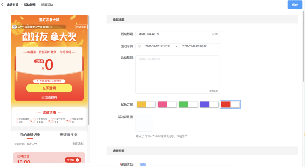Go to 活动管理 breadcrumb
Viewport: 305px width, 167px height.
[30, 5]
